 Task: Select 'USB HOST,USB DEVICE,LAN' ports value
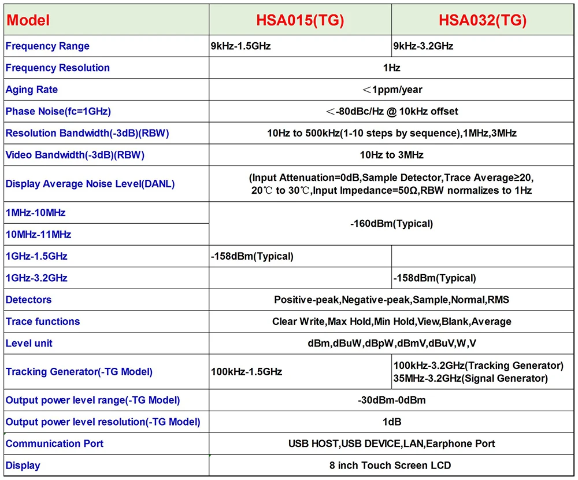(391, 444)
